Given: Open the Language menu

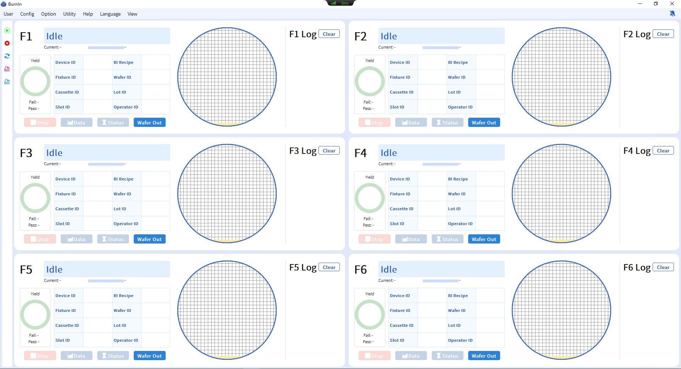Looking at the screenshot, I should pyautogui.click(x=110, y=14).
